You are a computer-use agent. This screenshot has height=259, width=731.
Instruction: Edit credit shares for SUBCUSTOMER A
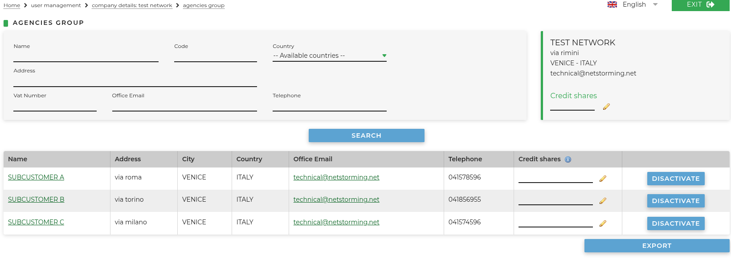click(x=603, y=179)
